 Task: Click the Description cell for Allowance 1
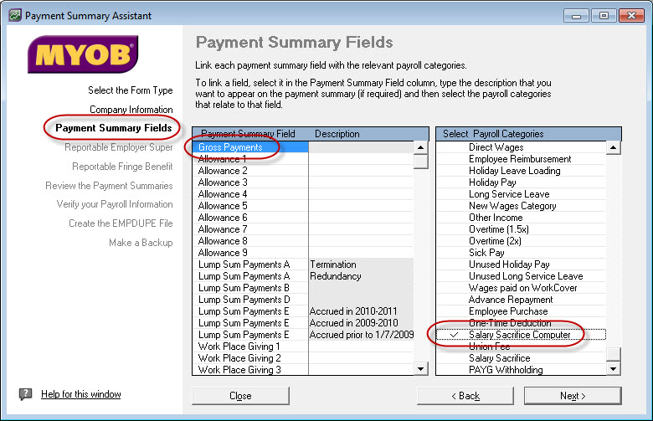[360, 159]
